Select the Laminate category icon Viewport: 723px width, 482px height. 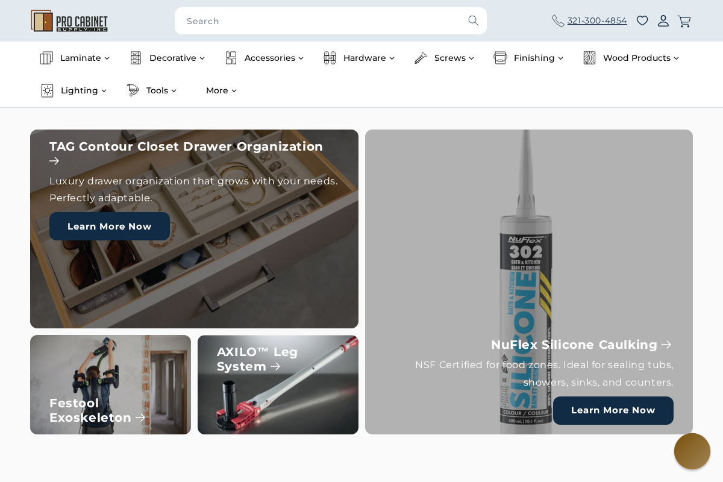coord(46,58)
